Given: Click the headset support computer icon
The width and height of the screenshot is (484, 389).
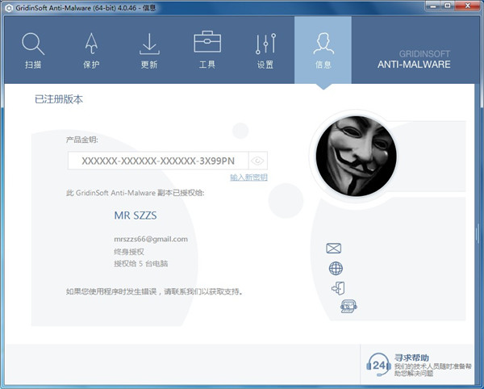Looking at the screenshot, I should click(x=348, y=306).
